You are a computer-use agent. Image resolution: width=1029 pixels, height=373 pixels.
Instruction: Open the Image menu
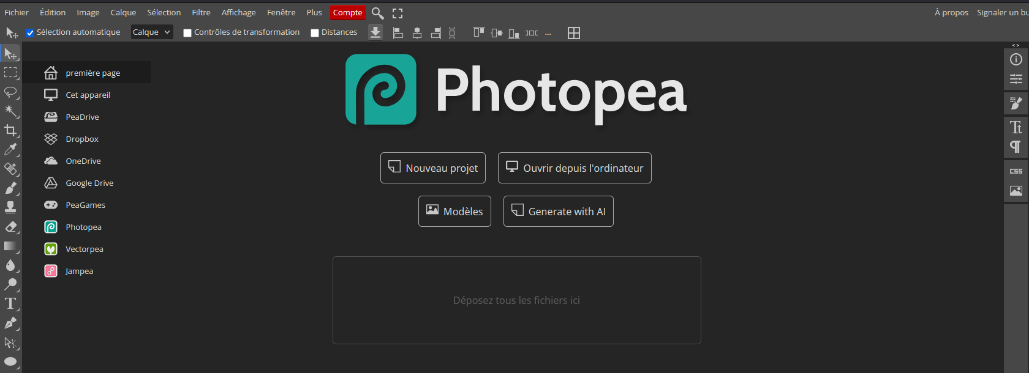pos(88,12)
